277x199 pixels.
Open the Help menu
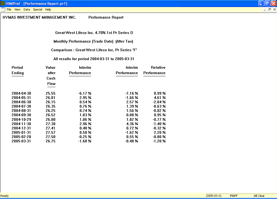48,9
